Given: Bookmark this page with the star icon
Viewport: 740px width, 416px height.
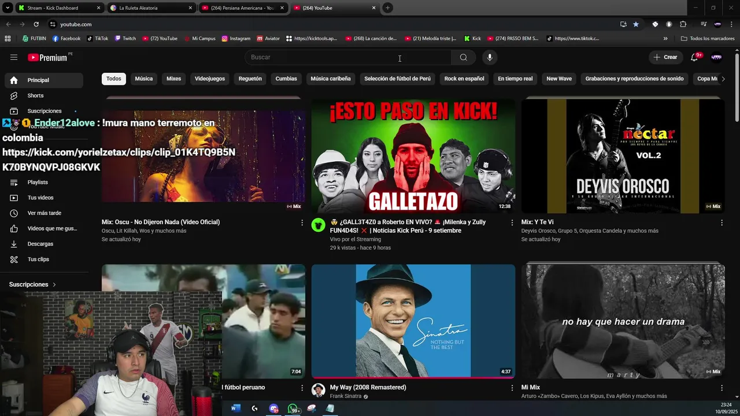Looking at the screenshot, I should click(x=636, y=24).
